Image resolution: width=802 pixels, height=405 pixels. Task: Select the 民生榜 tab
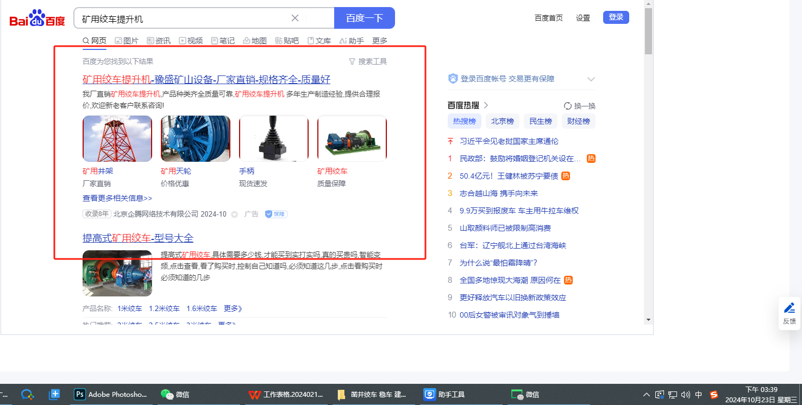point(541,121)
